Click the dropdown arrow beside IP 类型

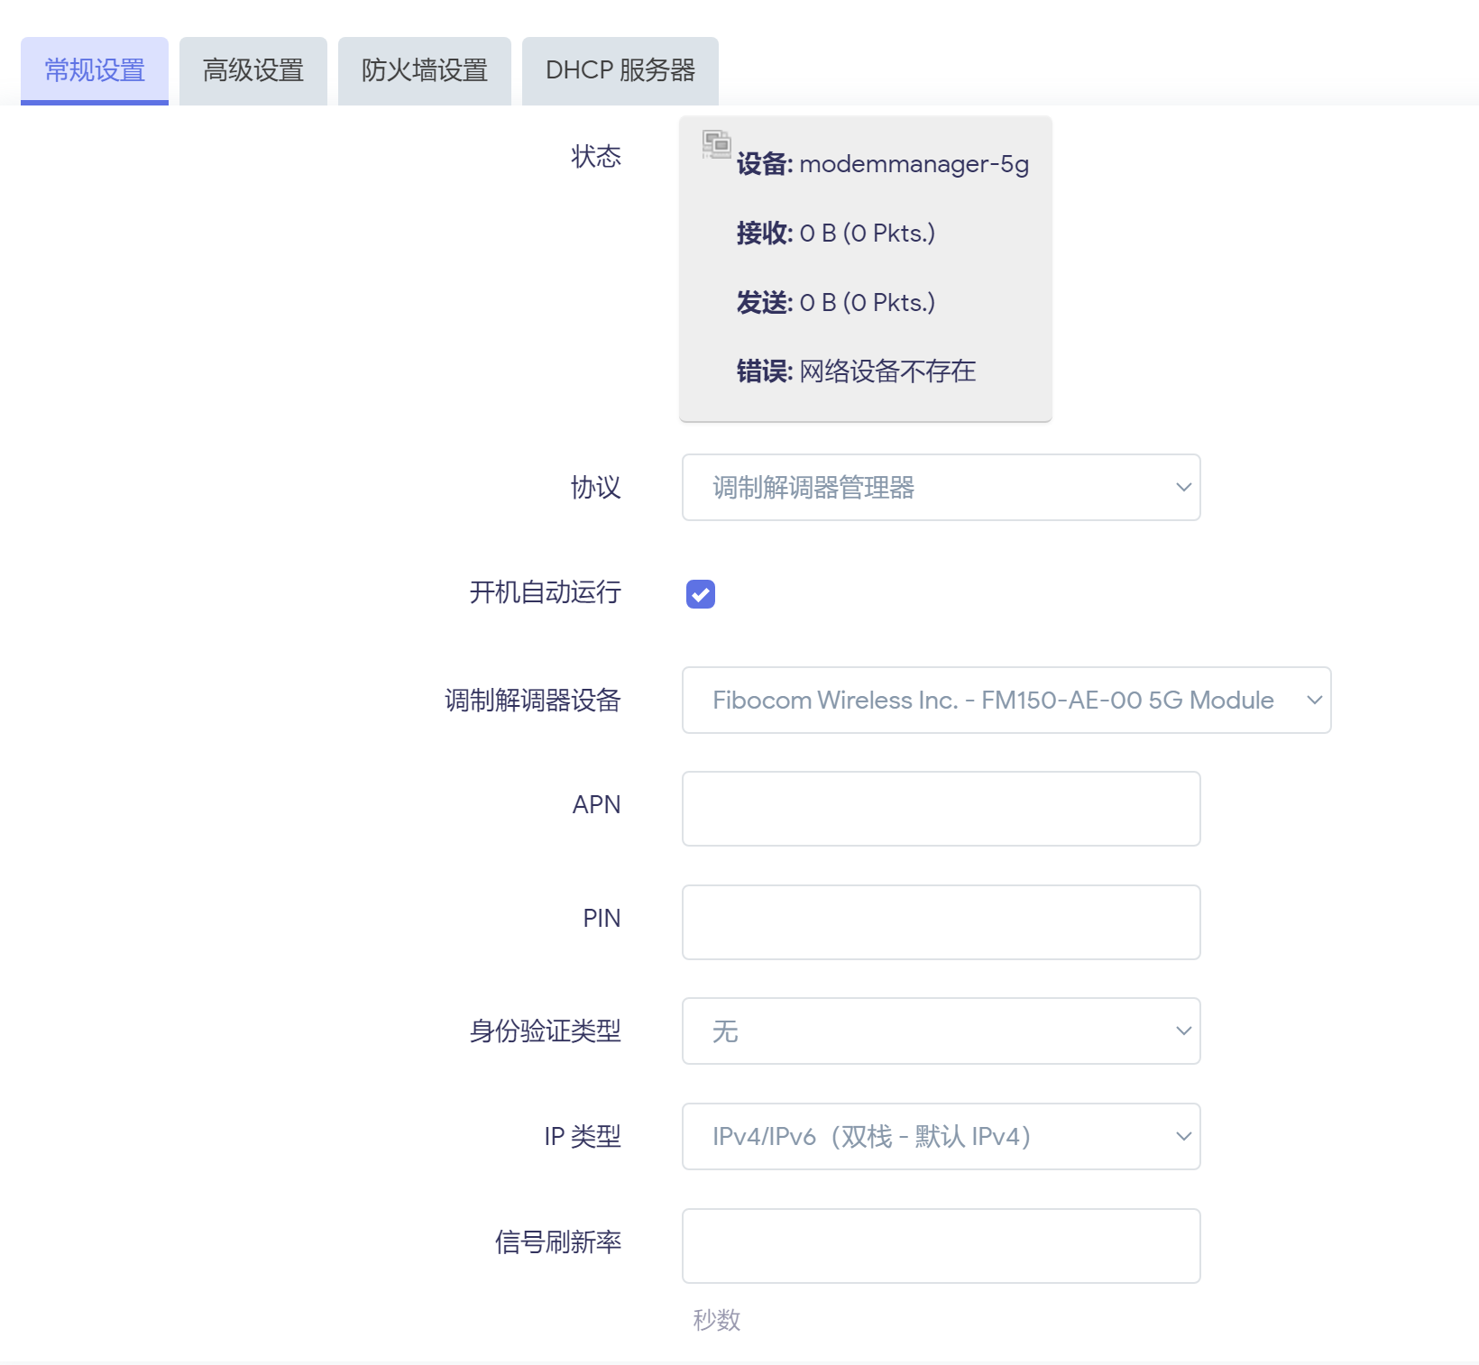[x=1183, y=1136]
